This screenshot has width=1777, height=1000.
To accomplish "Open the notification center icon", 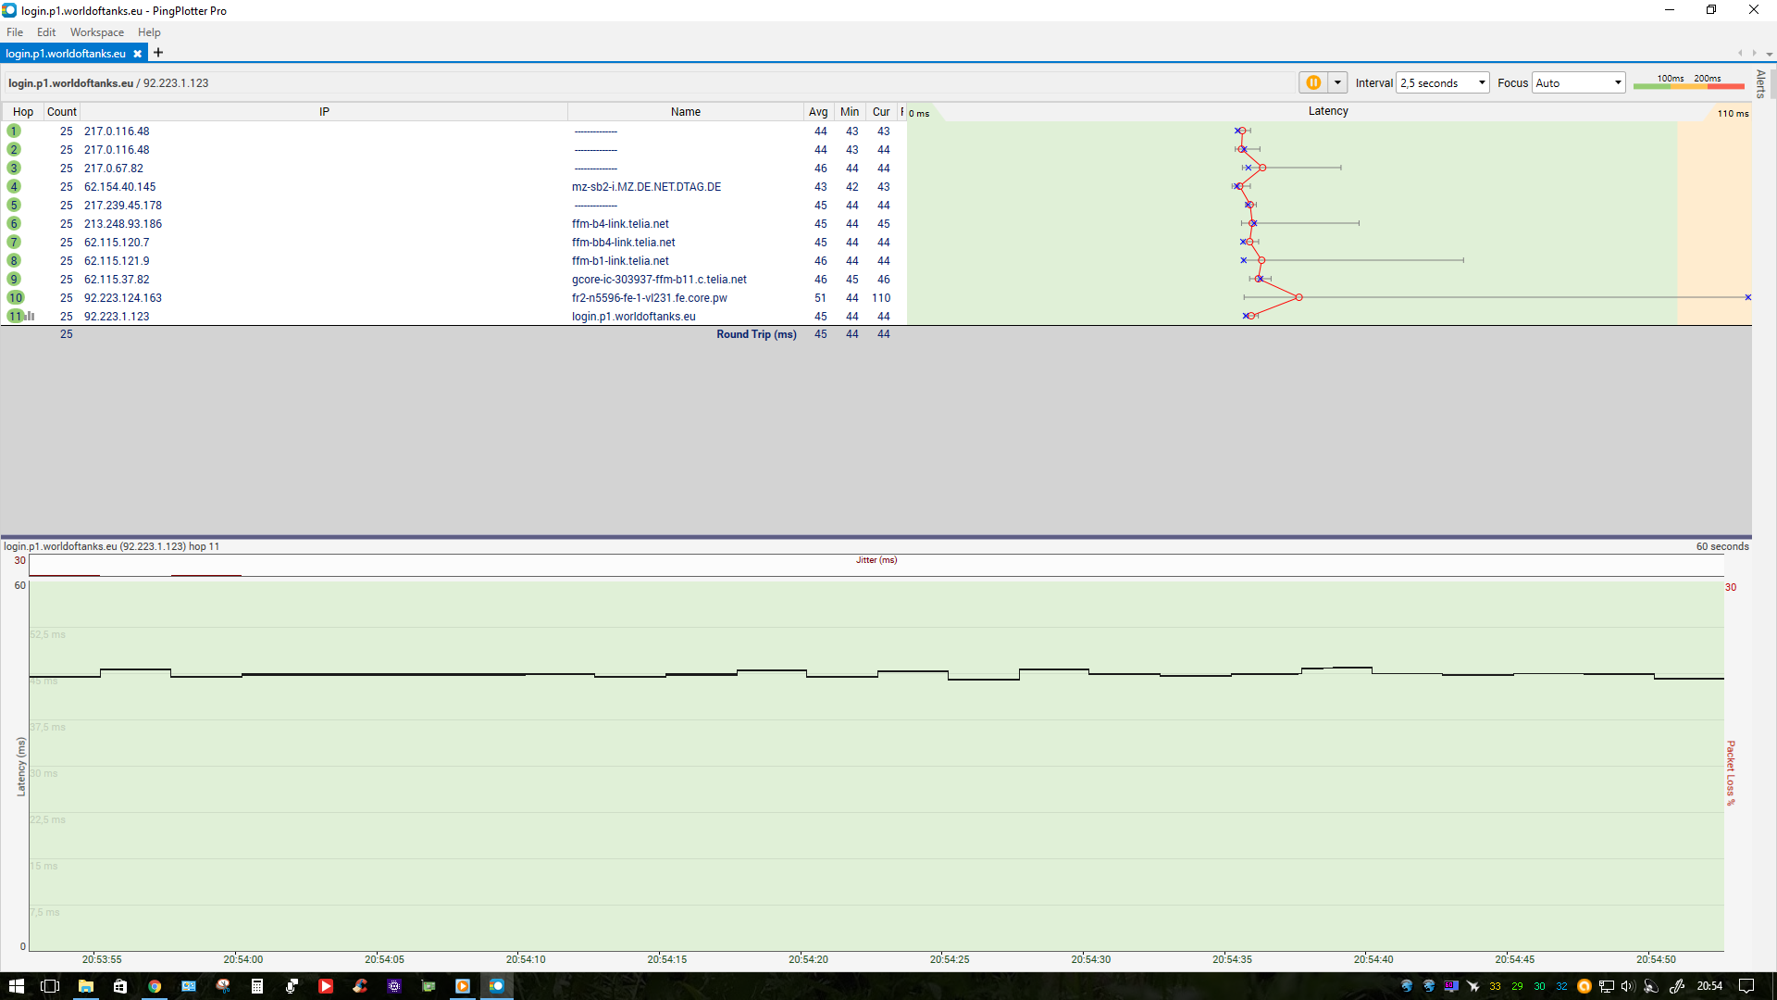I will point(1746,986).
